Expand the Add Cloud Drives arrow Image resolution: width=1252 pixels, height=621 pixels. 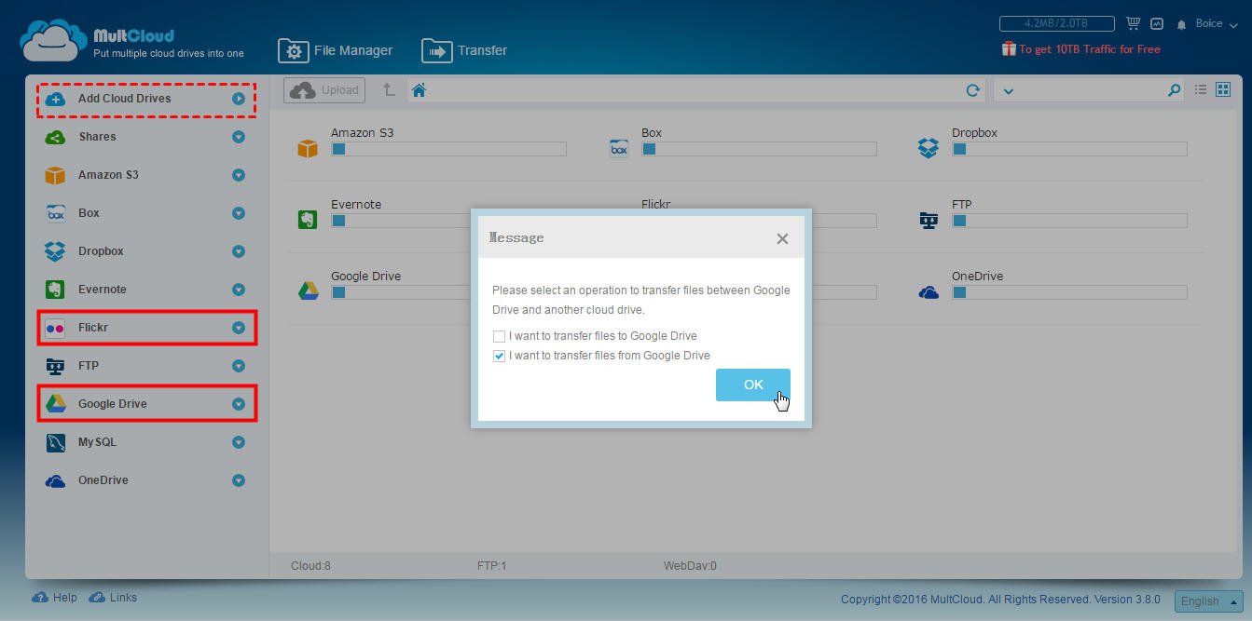[239, 99]
